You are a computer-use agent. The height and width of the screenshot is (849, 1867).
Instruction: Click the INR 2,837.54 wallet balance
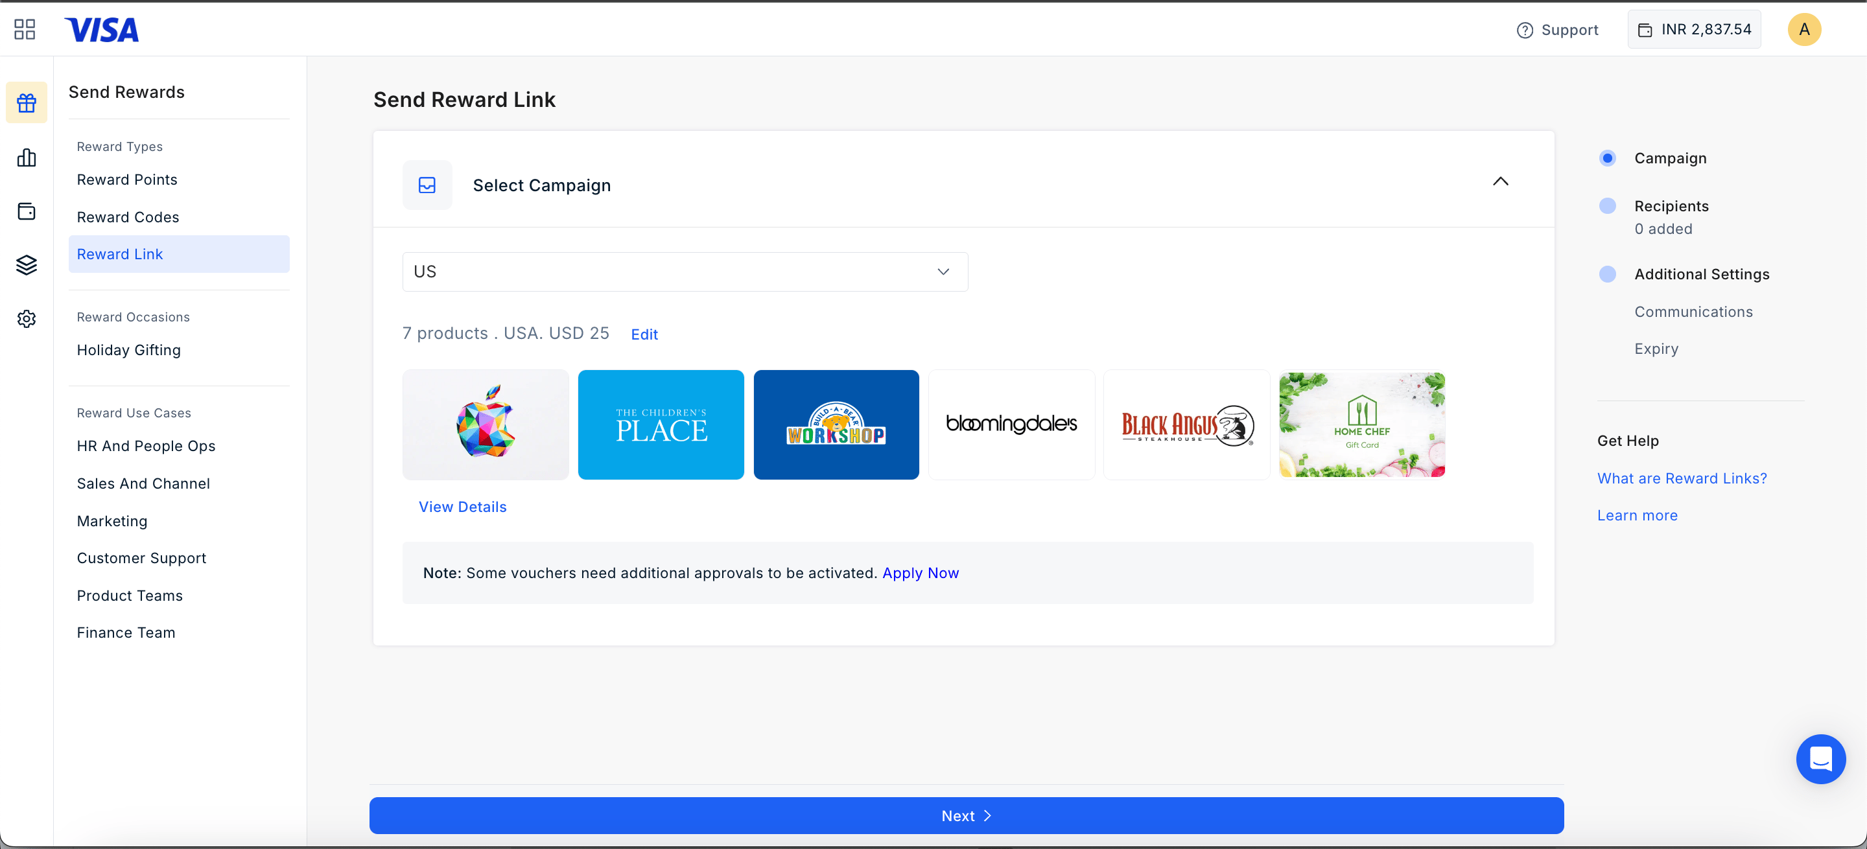coord(1694,30)
